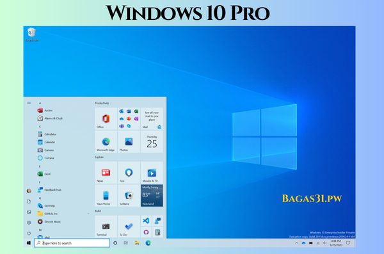Viewport: 384px width, 254px height.
Task: Open the News tile
Action: pos(106,173)
